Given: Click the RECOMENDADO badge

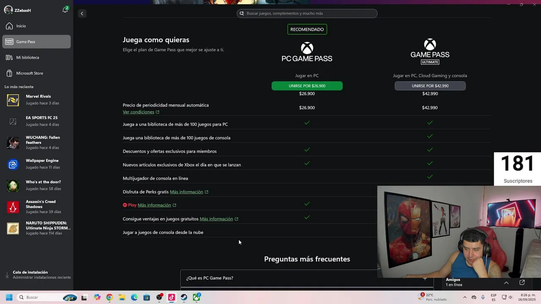Looking at the screenshot, I should point(307,30).
